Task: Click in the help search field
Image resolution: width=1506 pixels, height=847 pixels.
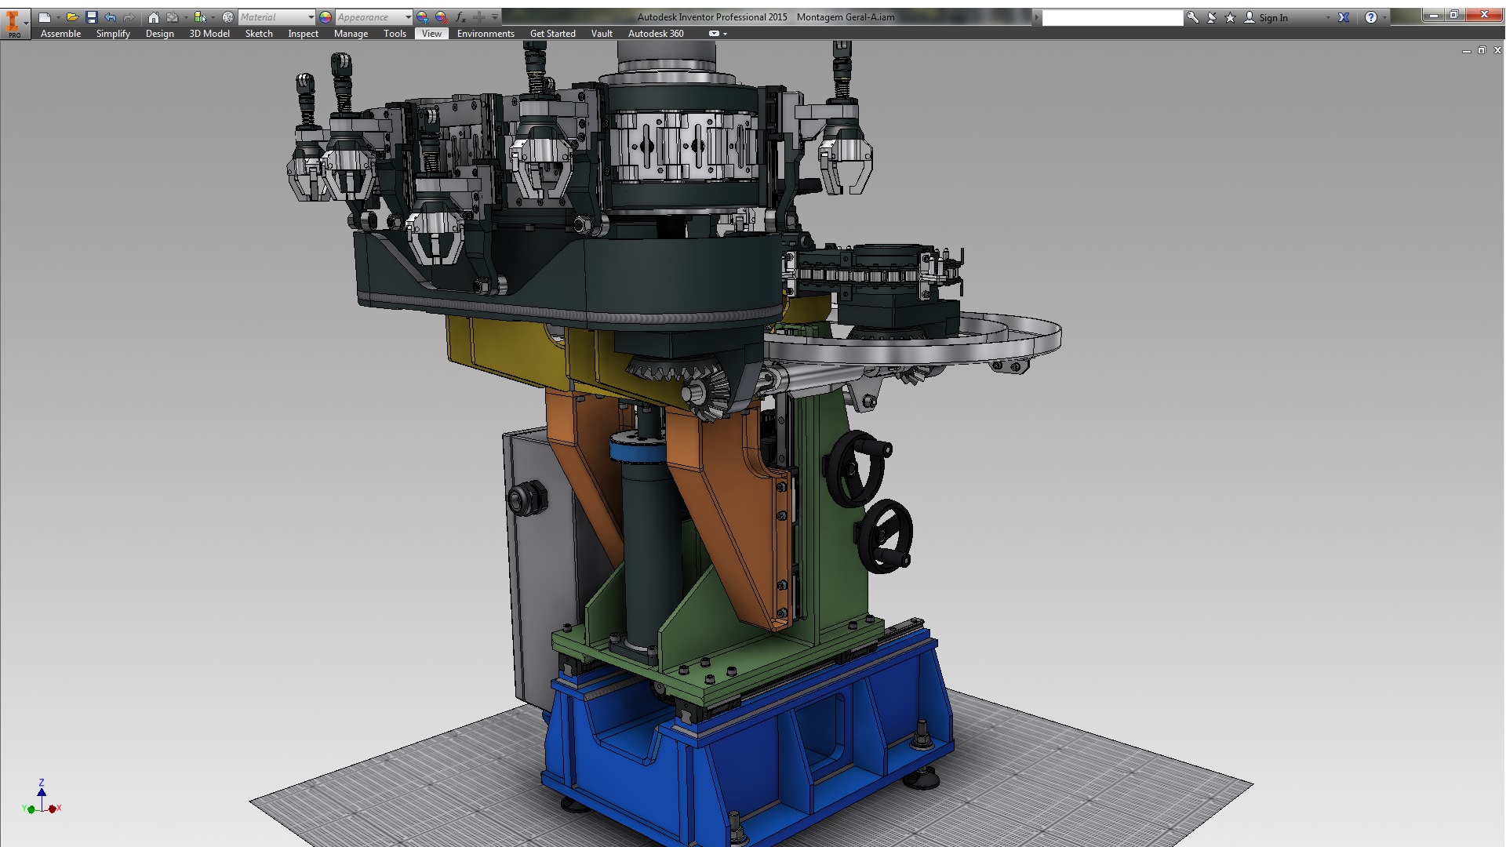Action: coord(1111,17)
